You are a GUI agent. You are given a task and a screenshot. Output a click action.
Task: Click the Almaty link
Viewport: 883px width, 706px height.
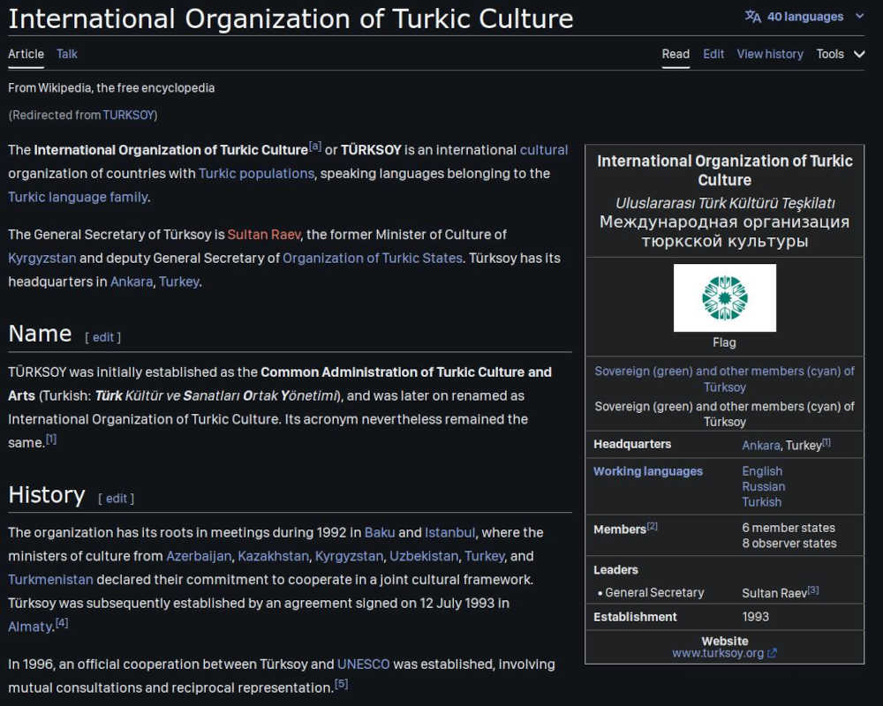click(30, 627)
